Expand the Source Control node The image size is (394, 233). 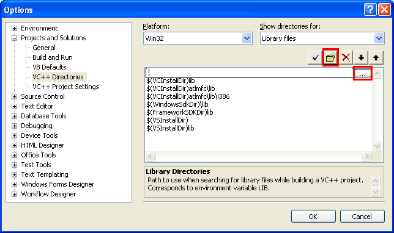[14, 97]
